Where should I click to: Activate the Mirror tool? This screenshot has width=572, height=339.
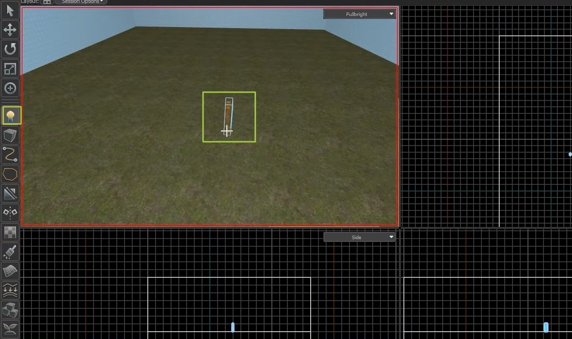tap(10, 212)
